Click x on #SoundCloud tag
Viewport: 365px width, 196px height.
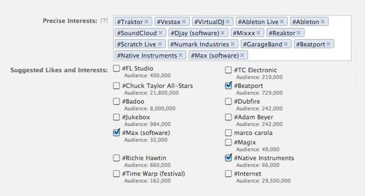(x=160, y=33)
